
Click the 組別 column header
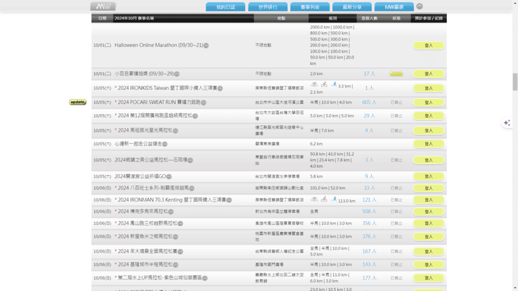click(333, 18)
